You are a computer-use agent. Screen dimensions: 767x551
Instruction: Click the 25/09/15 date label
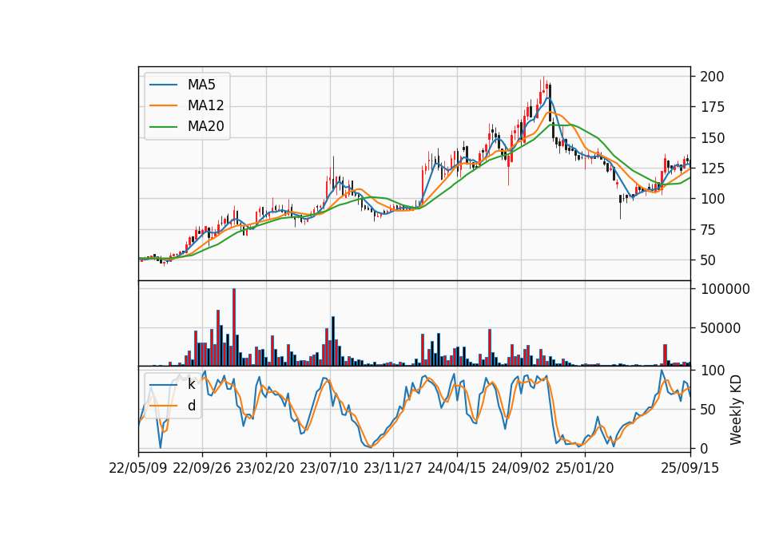[x=690, y=468]
